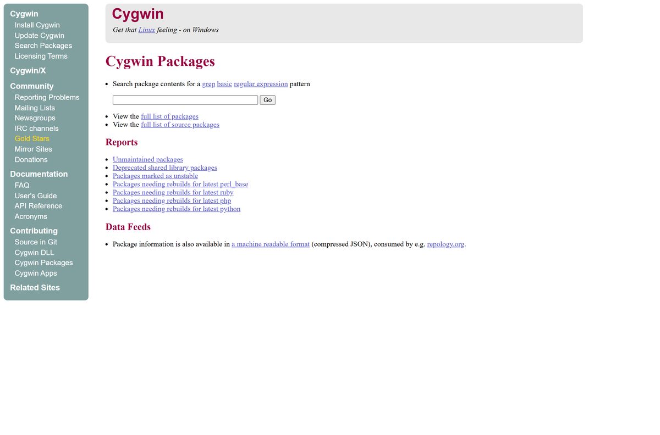Open Licensing Terms sidebar link
Screen dimensions: 660x435
pos(41,56)
